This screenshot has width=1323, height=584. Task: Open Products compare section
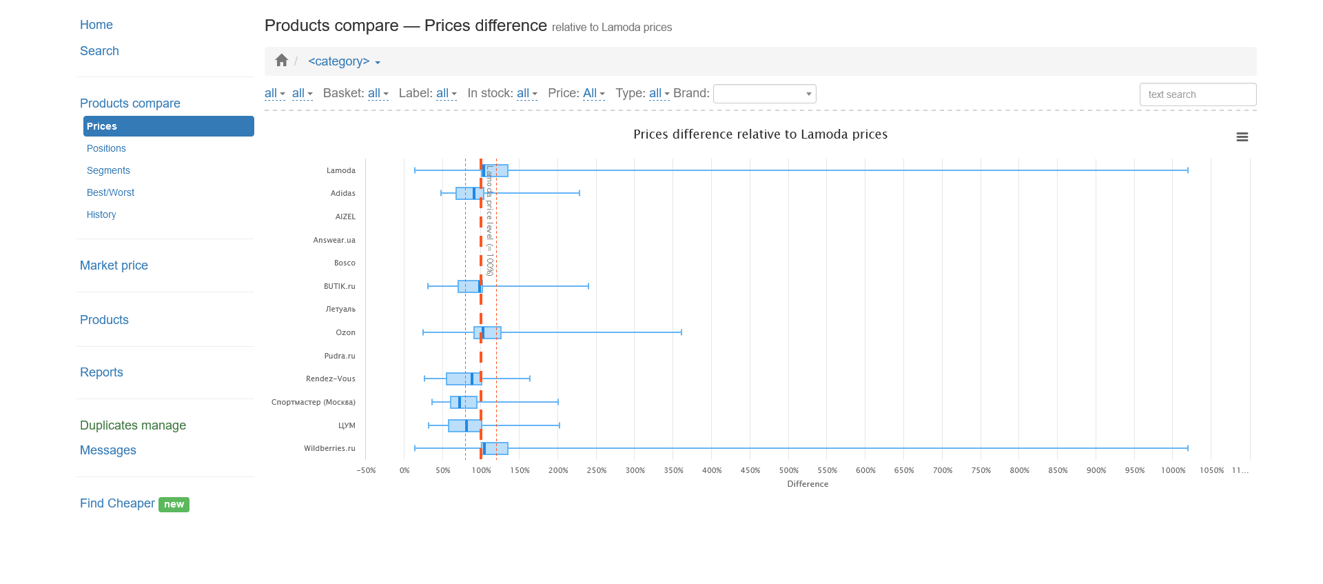130,103
